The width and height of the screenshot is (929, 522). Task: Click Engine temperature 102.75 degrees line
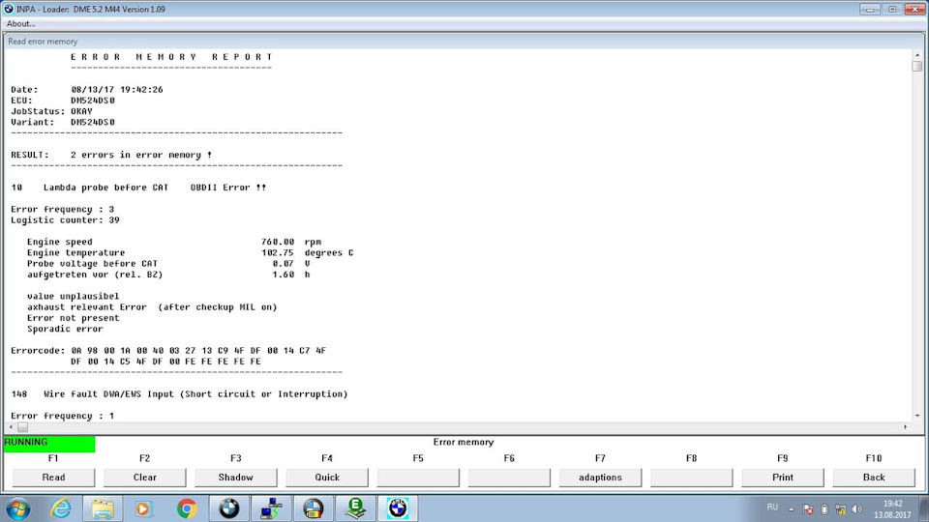click(191, 252)
